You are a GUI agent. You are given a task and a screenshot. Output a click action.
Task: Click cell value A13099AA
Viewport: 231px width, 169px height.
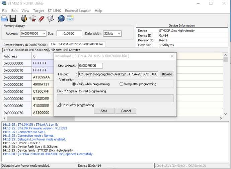(42, 77)
